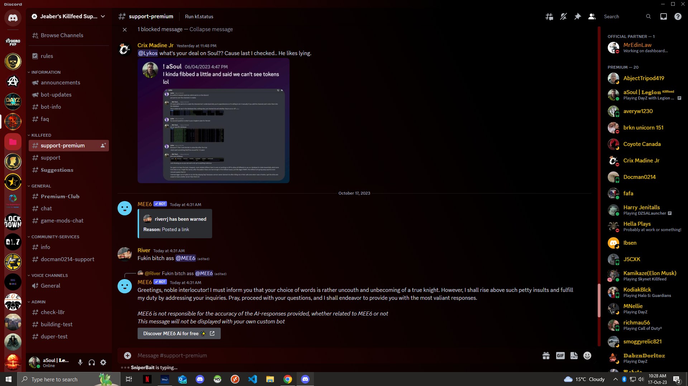The height and width of the screenshot is (386, 688).
Task: Launch Visual Studio Code from taskbar
Action: pyautogui.click(x=253, y=379)
